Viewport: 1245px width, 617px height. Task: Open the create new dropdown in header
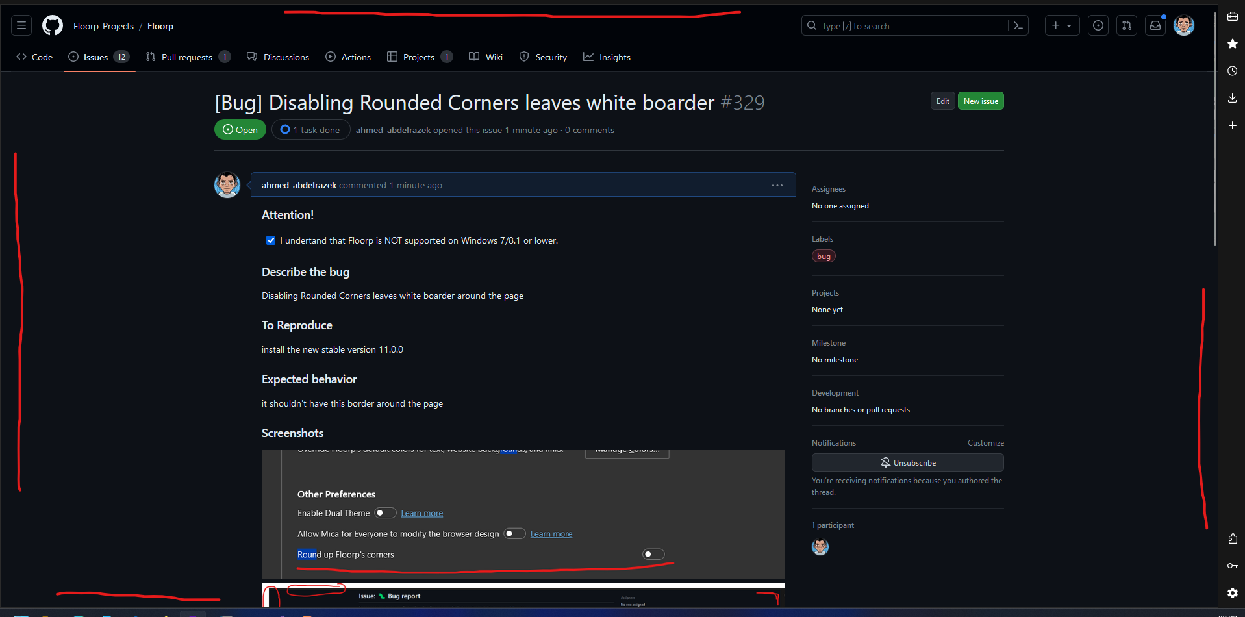pyautogui.click(x=1063, y=25)
